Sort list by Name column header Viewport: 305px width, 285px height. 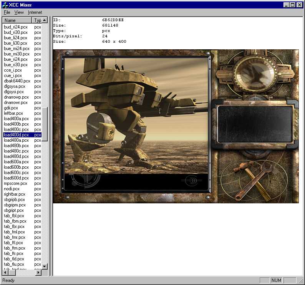(x=17, y=20)
